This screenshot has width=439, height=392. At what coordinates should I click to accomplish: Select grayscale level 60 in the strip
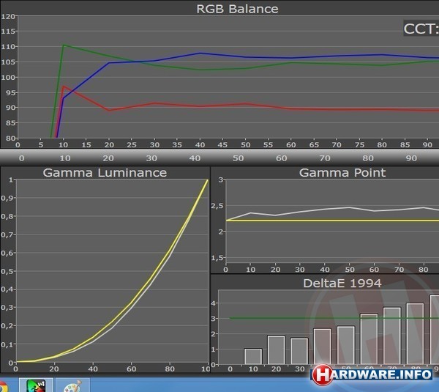[x=282, y=158]
